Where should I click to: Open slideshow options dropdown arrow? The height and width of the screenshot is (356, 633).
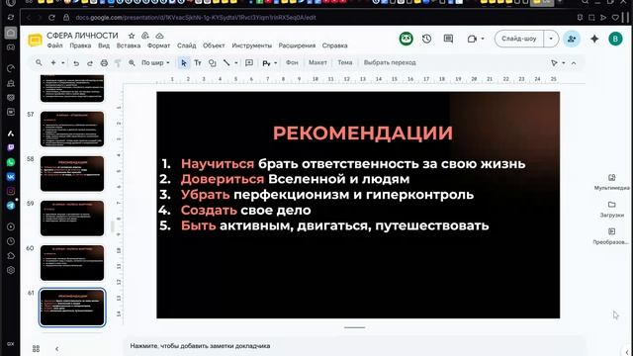[x=551, y=39]
